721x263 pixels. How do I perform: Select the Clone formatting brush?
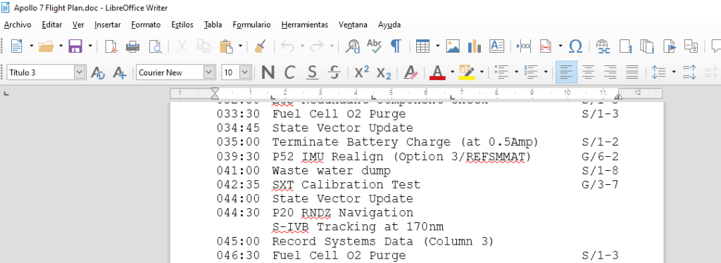click(260, 46)
